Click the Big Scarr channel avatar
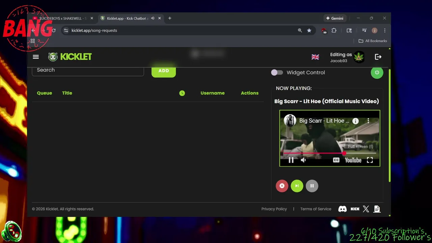The image size is (432, 243). point(290,121)
